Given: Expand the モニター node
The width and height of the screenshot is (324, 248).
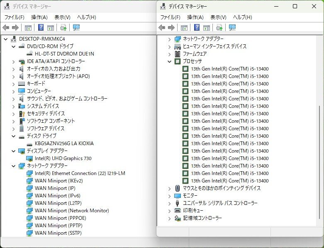Looking at the screenshot, I should [170, 196].
